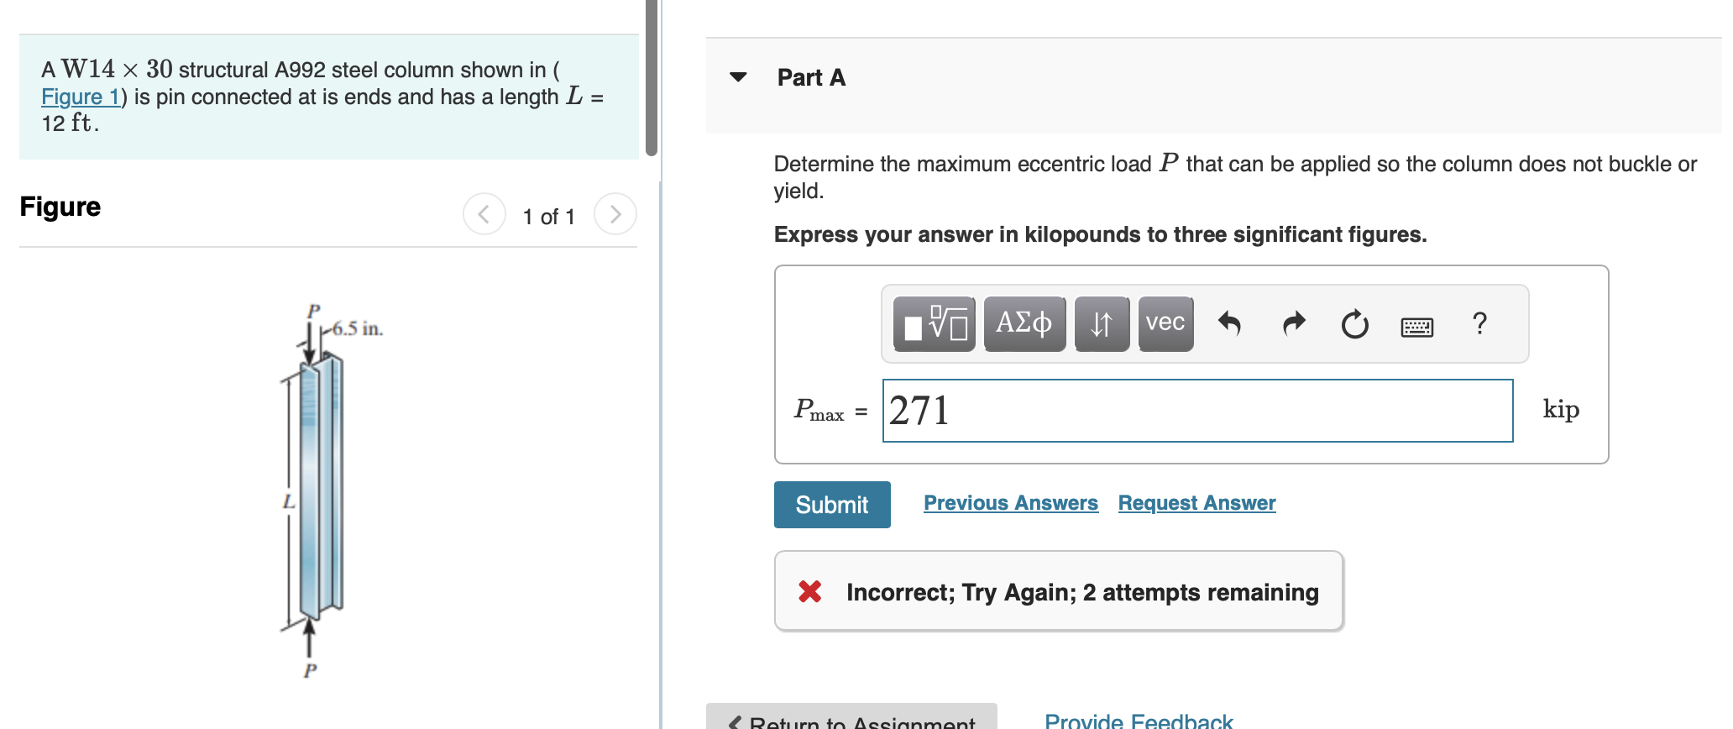The image size is (1733, 729).
Task: Open Previous Answers
Action: pos(1011,502)
